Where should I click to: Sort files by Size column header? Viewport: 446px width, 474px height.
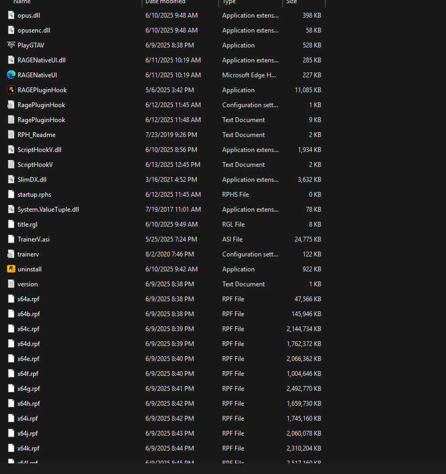coord(292,2)
